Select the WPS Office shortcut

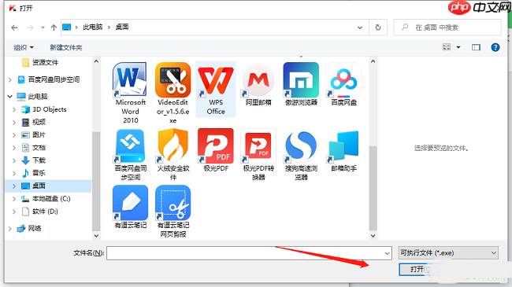point(216,89)
